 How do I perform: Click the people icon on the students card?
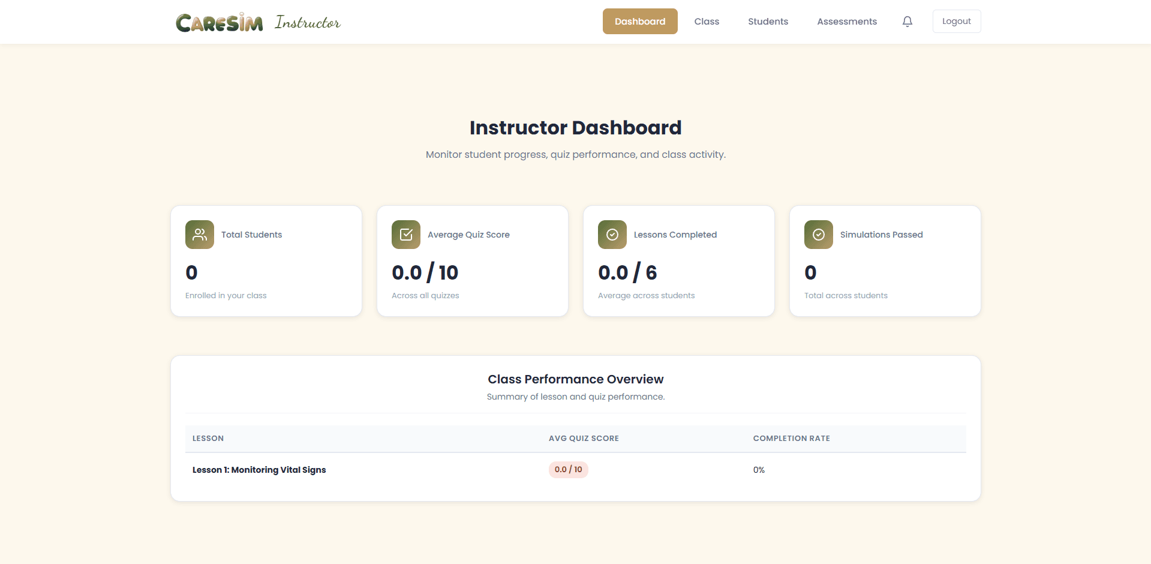tap(199, 235)
